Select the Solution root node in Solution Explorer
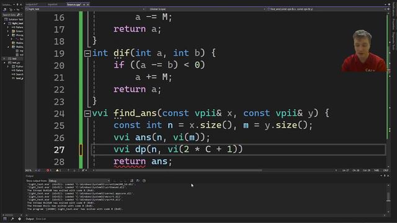The image size is (397, 223). (14, 19)
